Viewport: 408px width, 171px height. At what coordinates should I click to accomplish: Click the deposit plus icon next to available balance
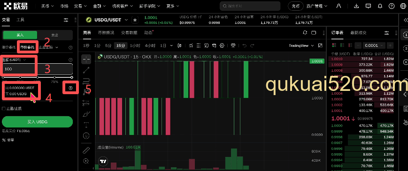point(70,88)
